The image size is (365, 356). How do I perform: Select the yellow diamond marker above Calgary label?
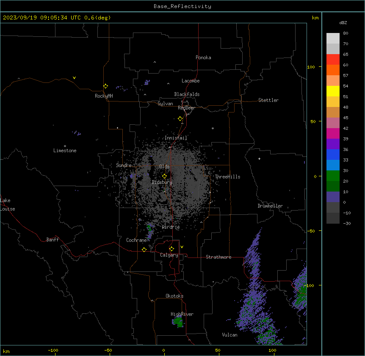point(171,249)
